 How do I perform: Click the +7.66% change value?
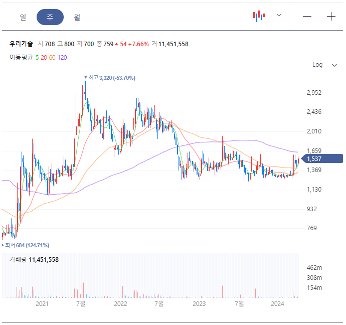point(138,44)
